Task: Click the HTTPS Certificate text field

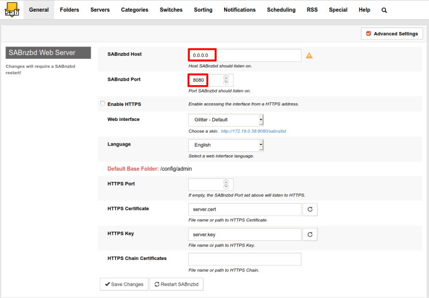Action: pyautogui.click(x=245, y=209)
